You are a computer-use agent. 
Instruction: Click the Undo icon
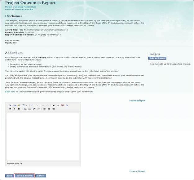tap(32, 105)
